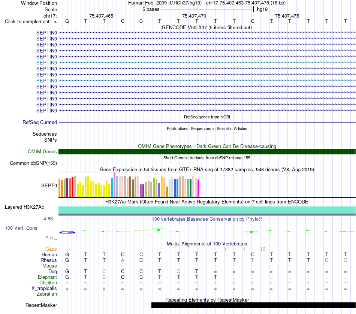
Task: Click the '100 Vert. Cons' track label
Action: click(21, 228)
